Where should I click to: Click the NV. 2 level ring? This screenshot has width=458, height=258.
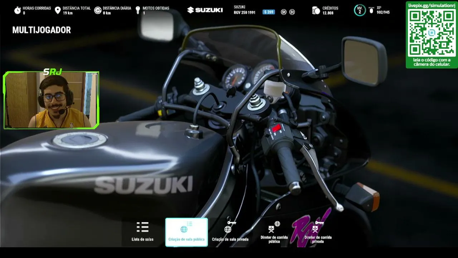360,10
